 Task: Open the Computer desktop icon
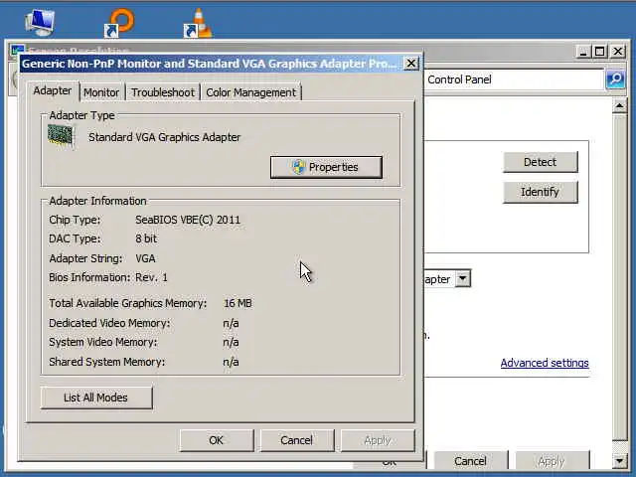pos(40,22)
